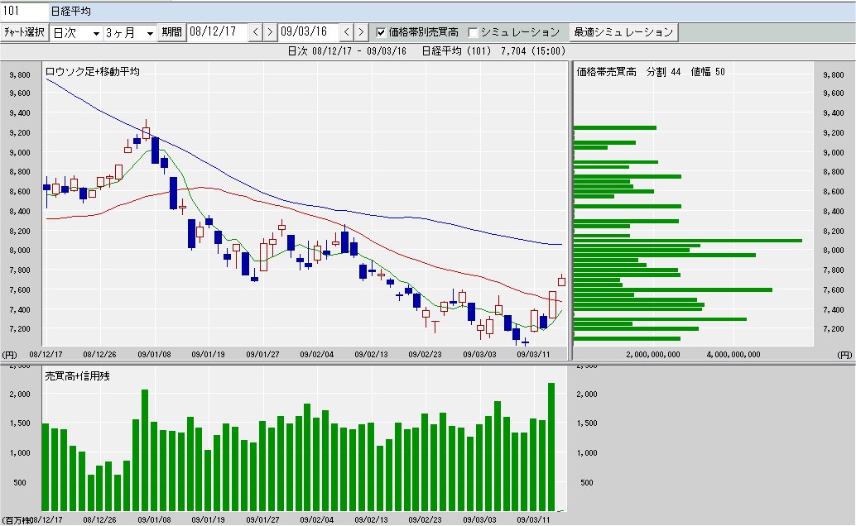Click the stock code field showing 101
Viewport: 856px width, 526px height.
(x=25, y=12)
